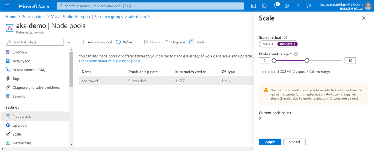This screenshot has width=374, height=151.
Task: Go to Home breadcrumb
Action: pos(11,17)
